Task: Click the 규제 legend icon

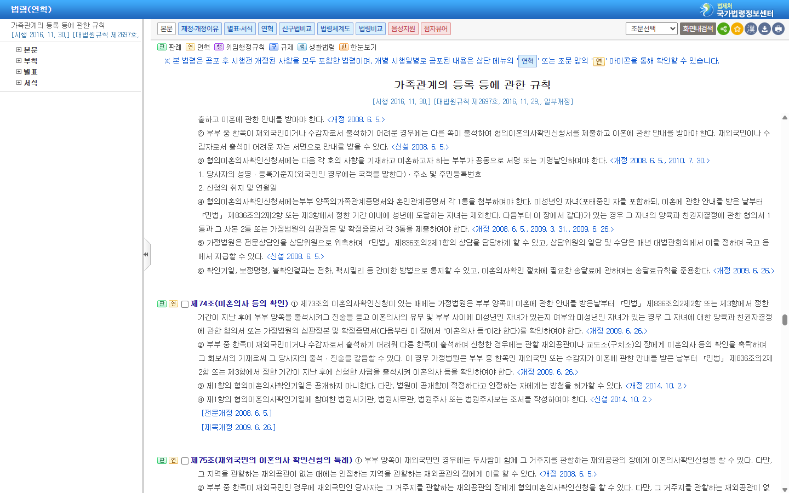Action: 273,47
